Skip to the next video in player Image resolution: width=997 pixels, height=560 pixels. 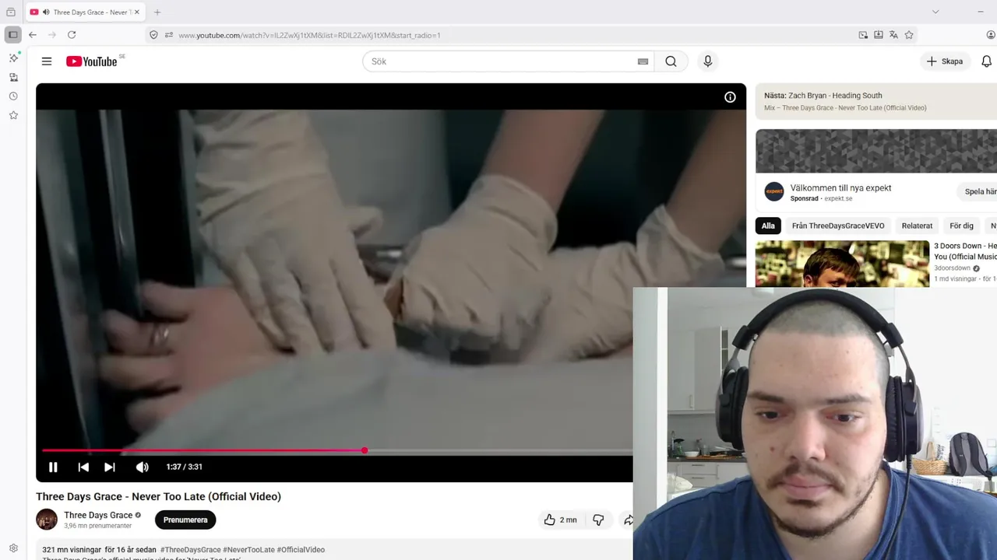point(110,467)
